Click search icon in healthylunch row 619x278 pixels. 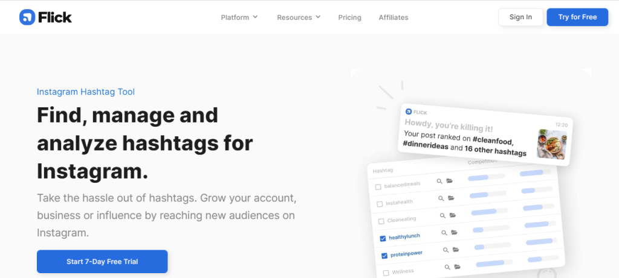(444, 233)
